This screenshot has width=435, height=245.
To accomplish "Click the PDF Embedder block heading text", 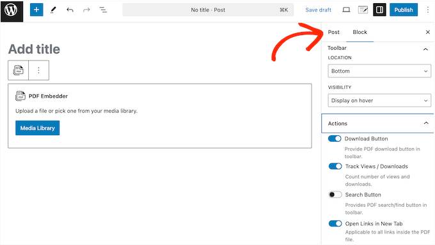I will click(x=48, y=96).
